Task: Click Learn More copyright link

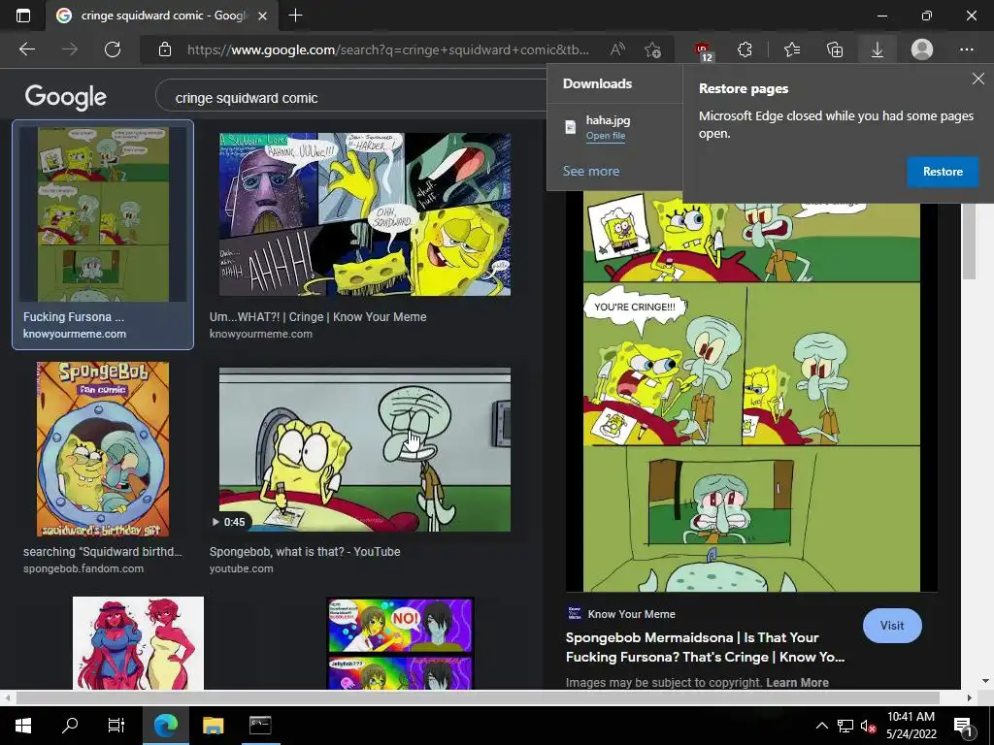Action: (x=797, y=682)
